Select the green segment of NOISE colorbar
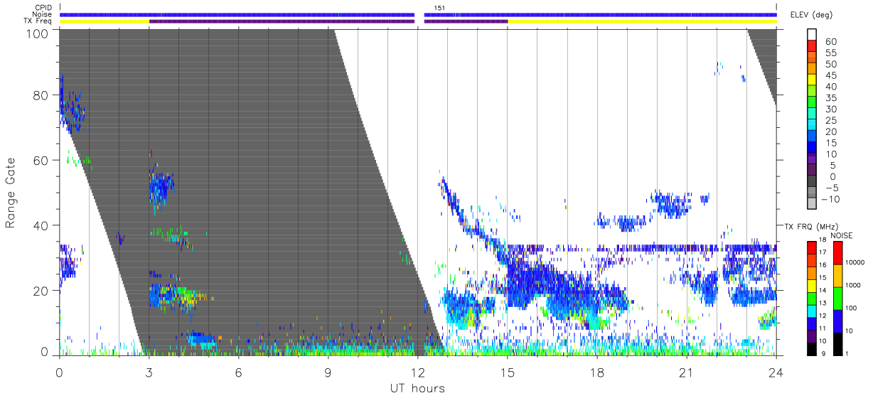 click(839, 299)
